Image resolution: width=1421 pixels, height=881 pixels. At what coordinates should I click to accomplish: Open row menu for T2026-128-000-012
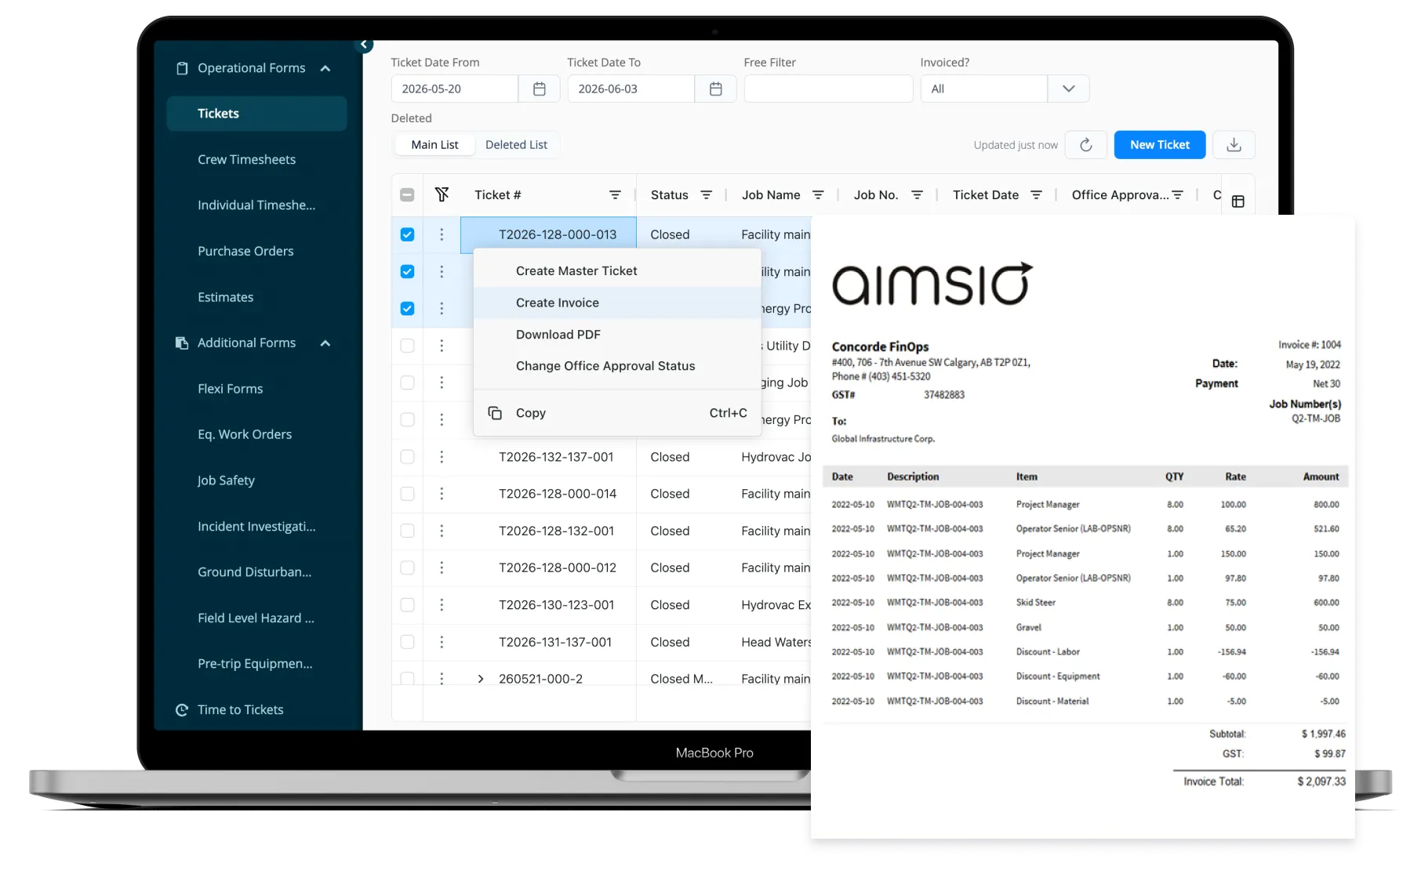[442, 567]
